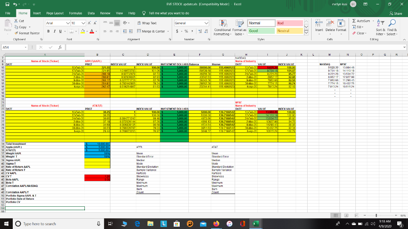Open File Explorer from taskbar
Screen dimensions: 408x229
pyautogui.click(x=150, y=224)
